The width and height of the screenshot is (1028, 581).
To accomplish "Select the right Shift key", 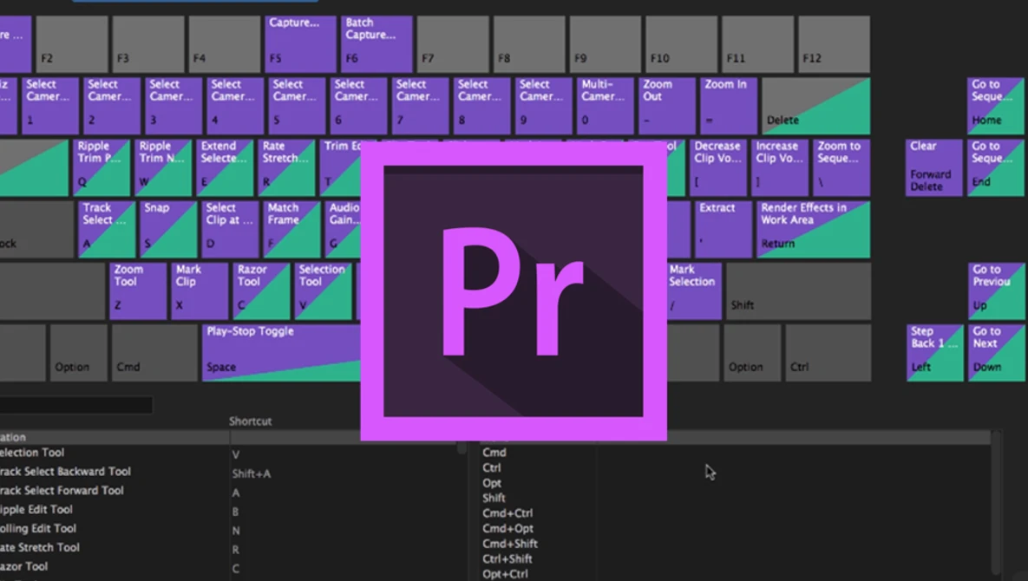I will (x=798, y=290).
